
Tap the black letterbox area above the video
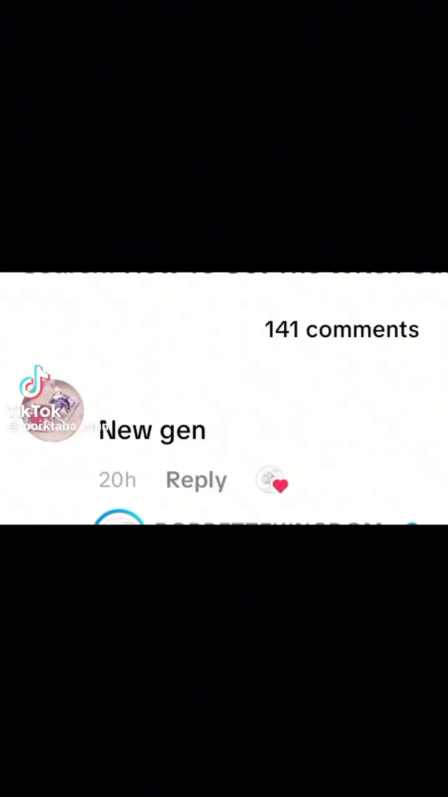point(224,136)
